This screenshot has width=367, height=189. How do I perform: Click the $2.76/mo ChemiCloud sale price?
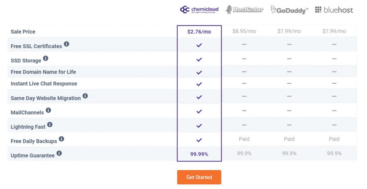(x=199, y=31)
